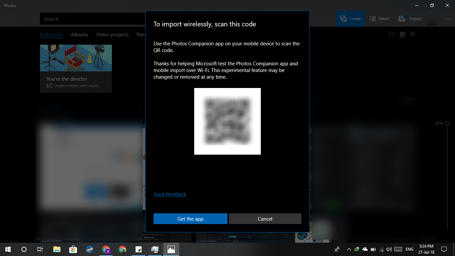Open the See more ellipsis menu
455x256 pixels.
447,19
